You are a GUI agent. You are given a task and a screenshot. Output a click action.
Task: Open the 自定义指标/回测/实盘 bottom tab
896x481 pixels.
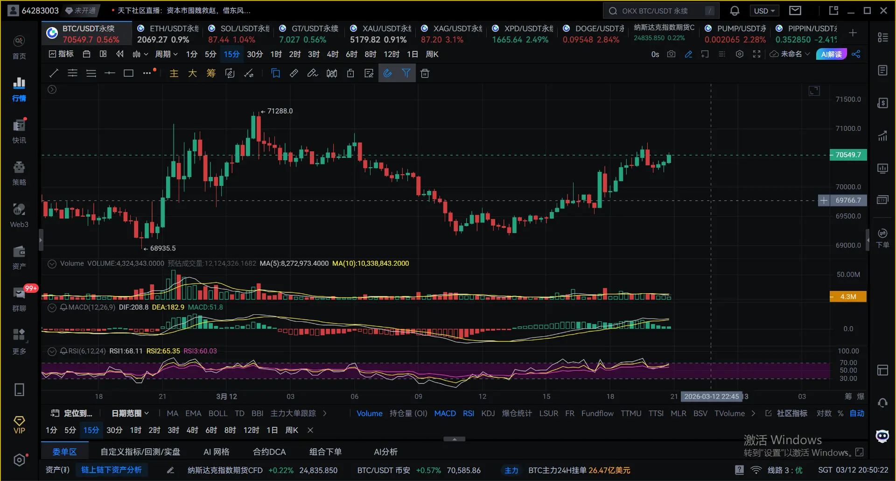tap(140, 452)
